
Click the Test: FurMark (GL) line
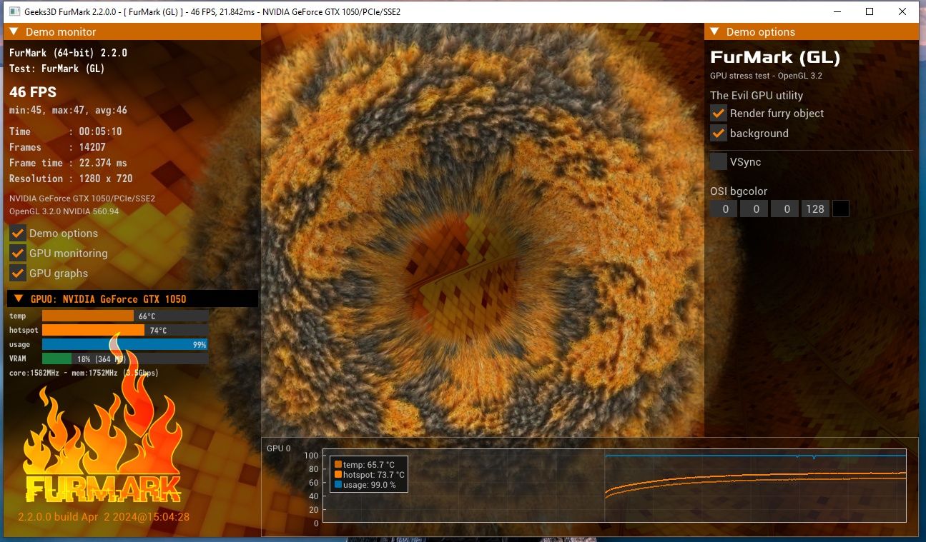pos(57,69)
